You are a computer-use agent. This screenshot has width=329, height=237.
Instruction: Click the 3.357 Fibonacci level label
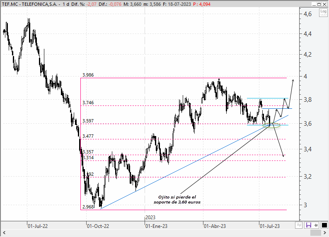coord(88,152)
